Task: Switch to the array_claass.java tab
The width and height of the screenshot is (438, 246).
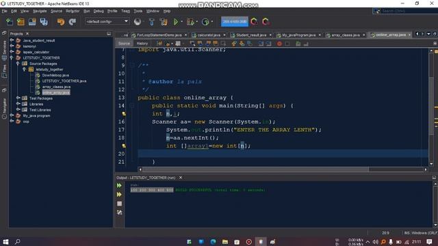Action: tap(345, 35)
